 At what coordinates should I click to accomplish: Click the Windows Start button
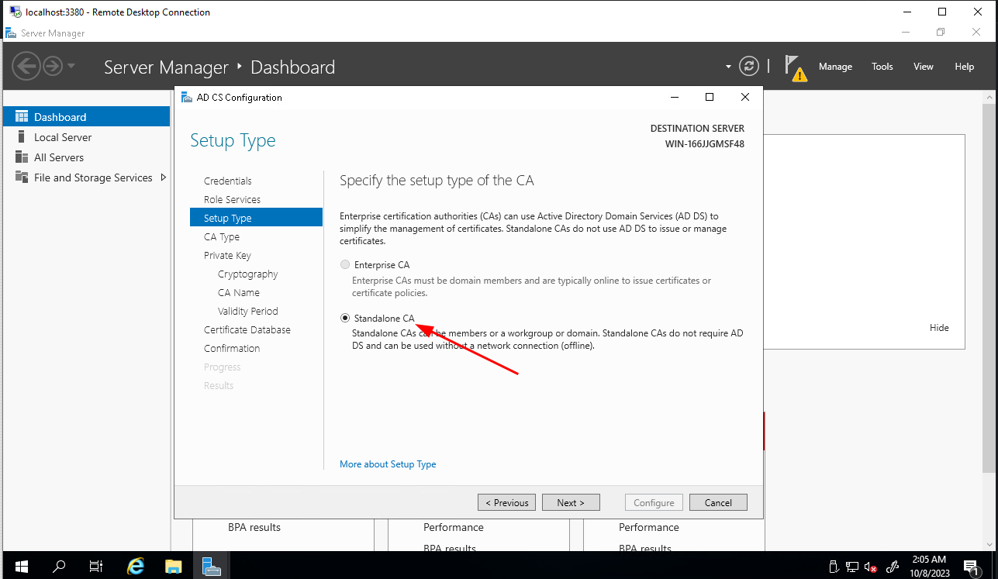[x=21, y=566]
